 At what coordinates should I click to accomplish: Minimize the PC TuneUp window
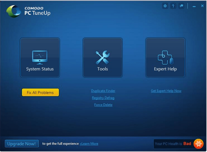click(194, 6)
